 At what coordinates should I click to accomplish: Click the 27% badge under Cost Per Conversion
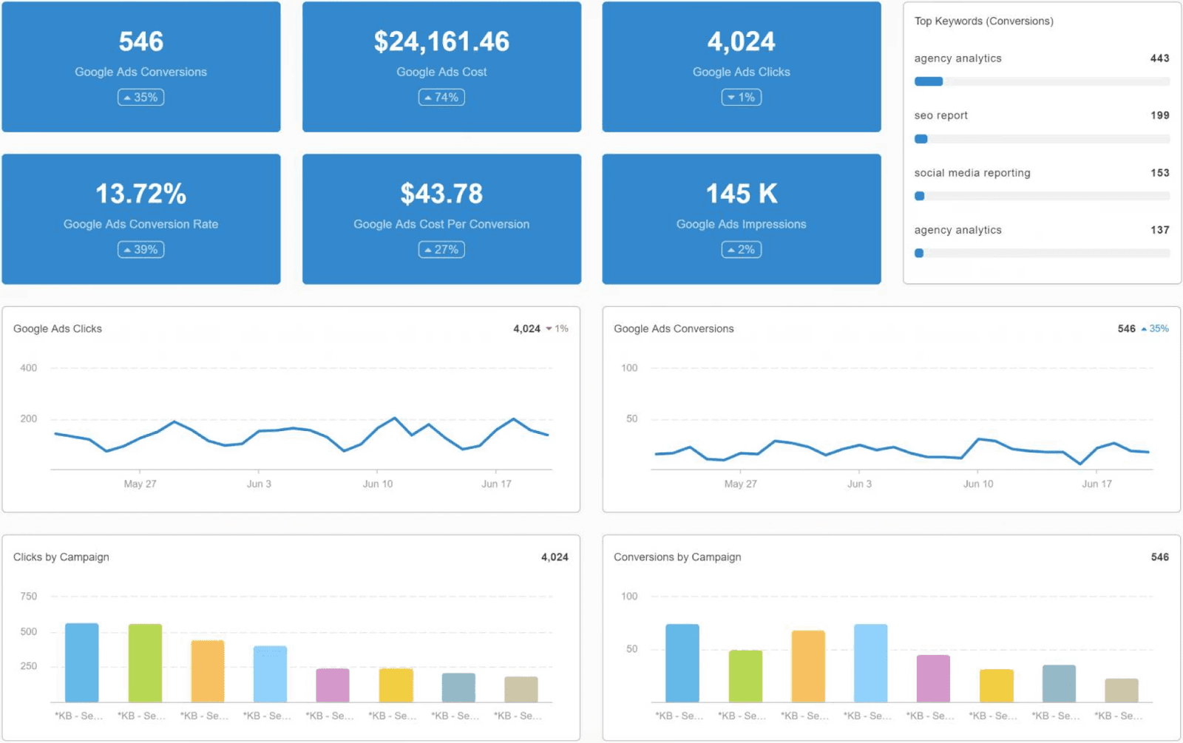point(441,250)
